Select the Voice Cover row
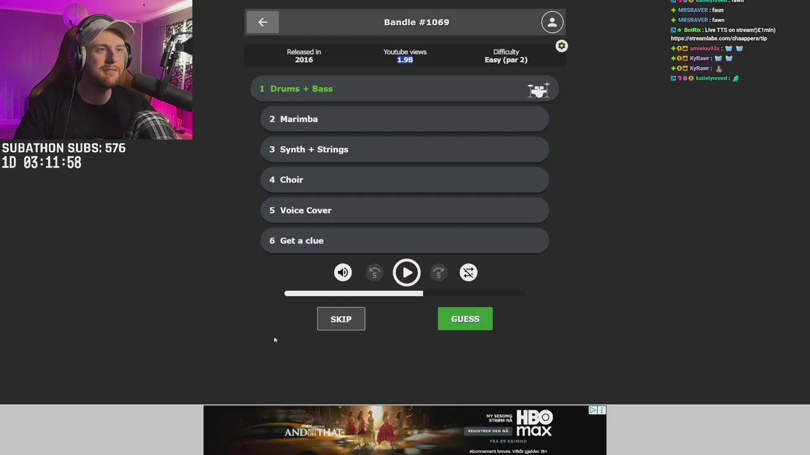This screenshot has width=810, height=455. [x=405, y=210]
